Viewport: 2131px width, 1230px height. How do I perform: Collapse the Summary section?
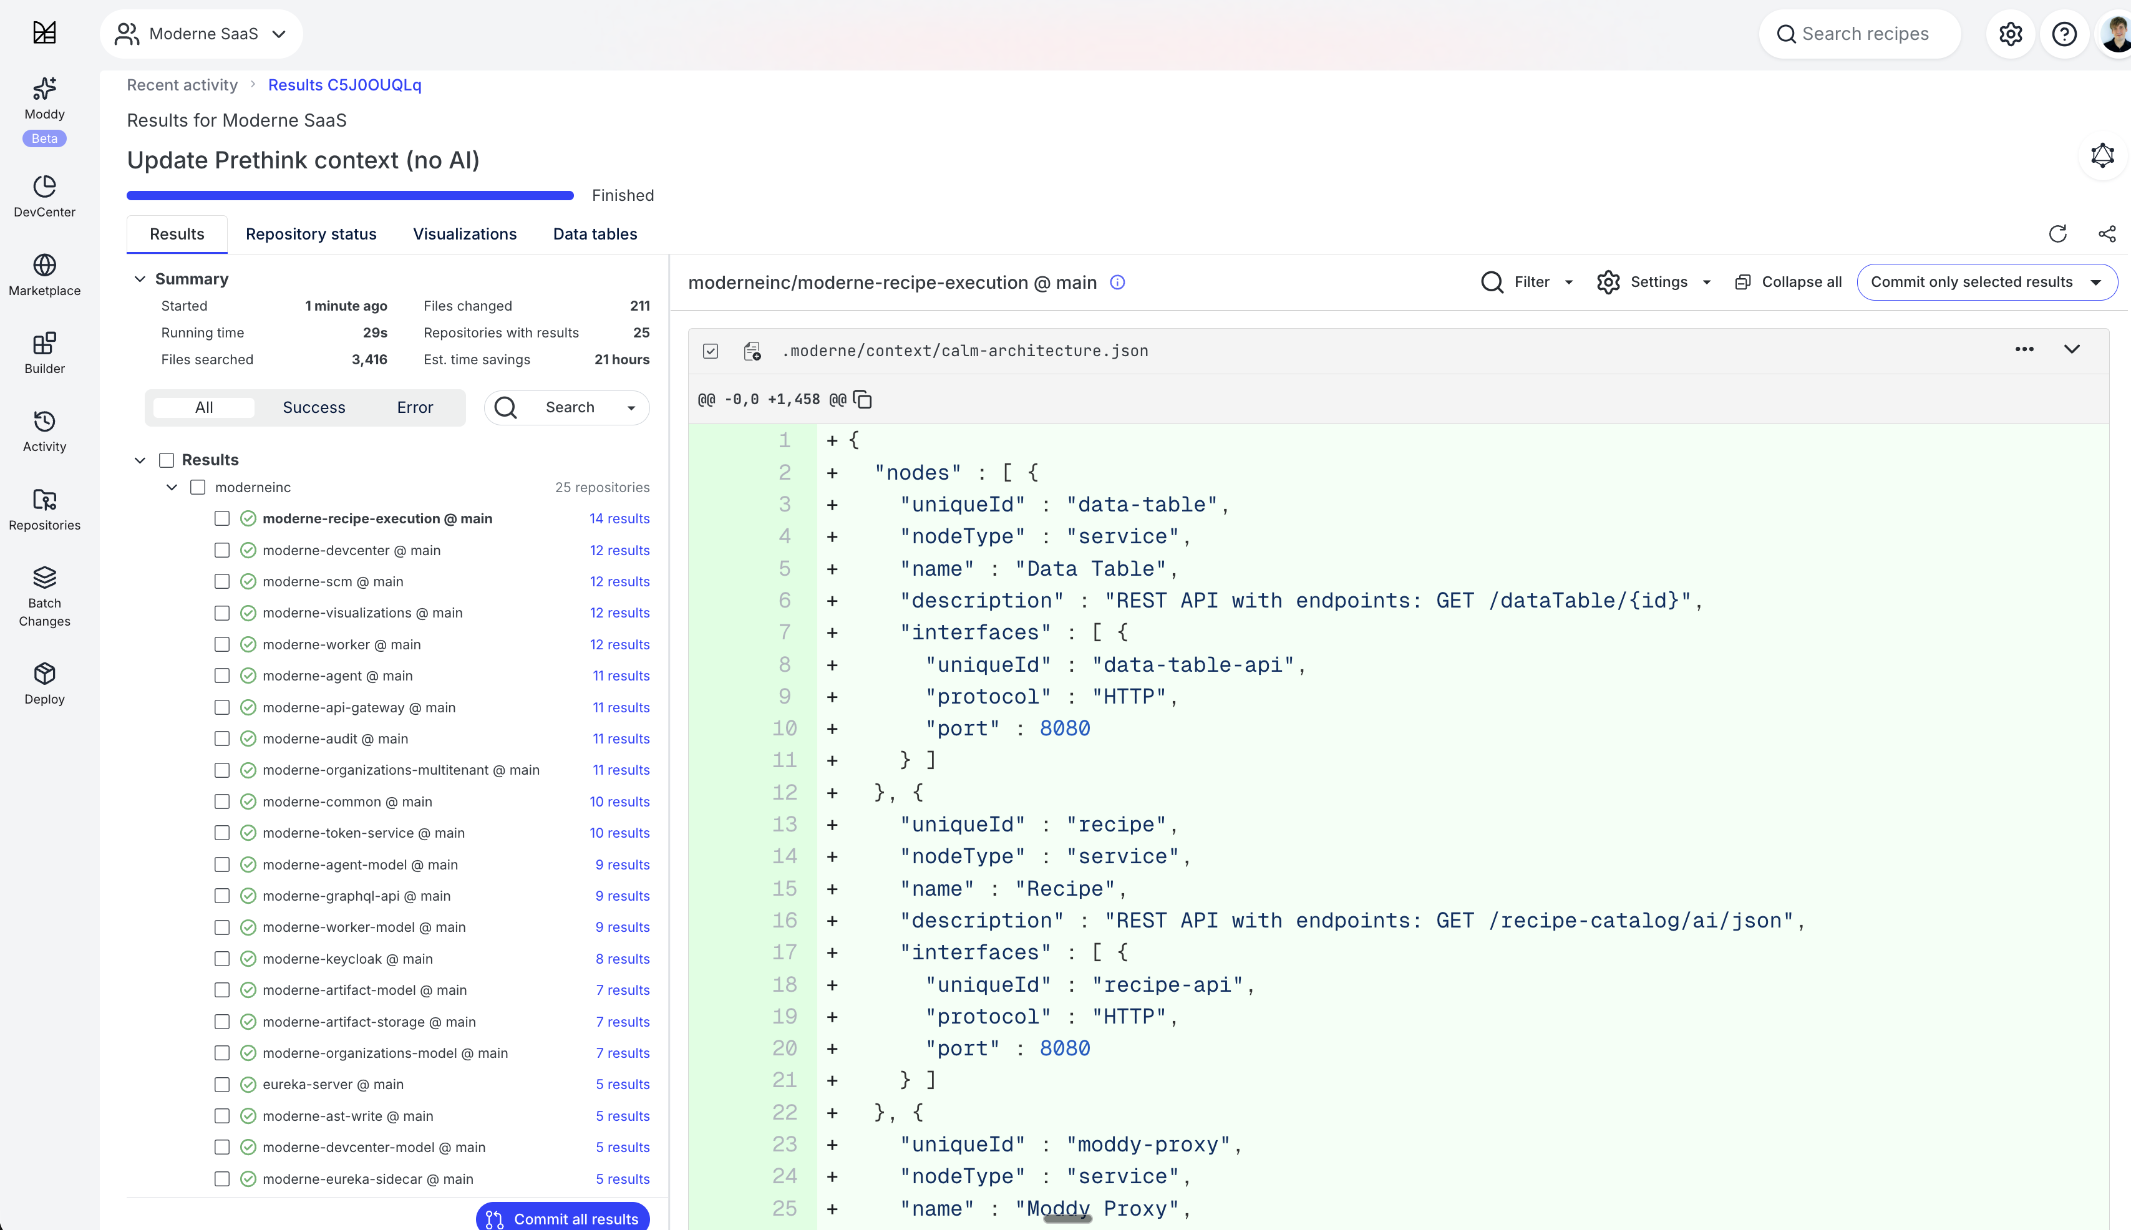[140, 279]
